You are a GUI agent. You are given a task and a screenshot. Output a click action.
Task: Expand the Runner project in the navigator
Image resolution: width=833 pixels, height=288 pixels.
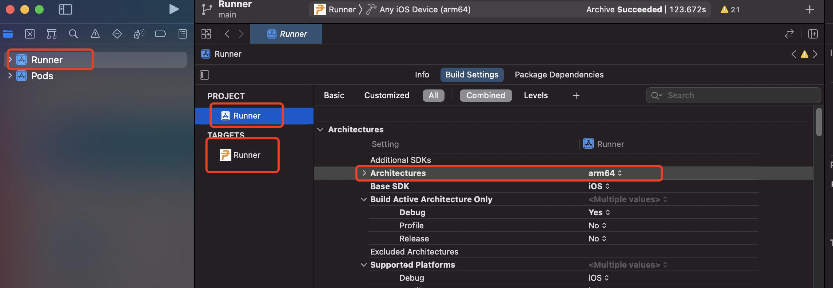click(10, 60)
